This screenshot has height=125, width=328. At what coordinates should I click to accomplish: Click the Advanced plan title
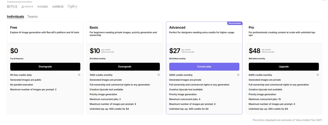[x=177, y=28]
